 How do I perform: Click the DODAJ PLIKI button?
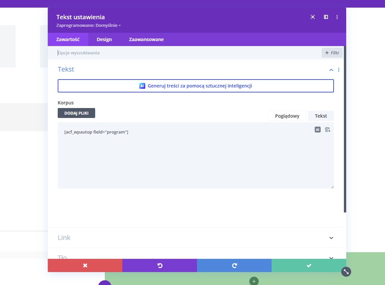point(76,113)
